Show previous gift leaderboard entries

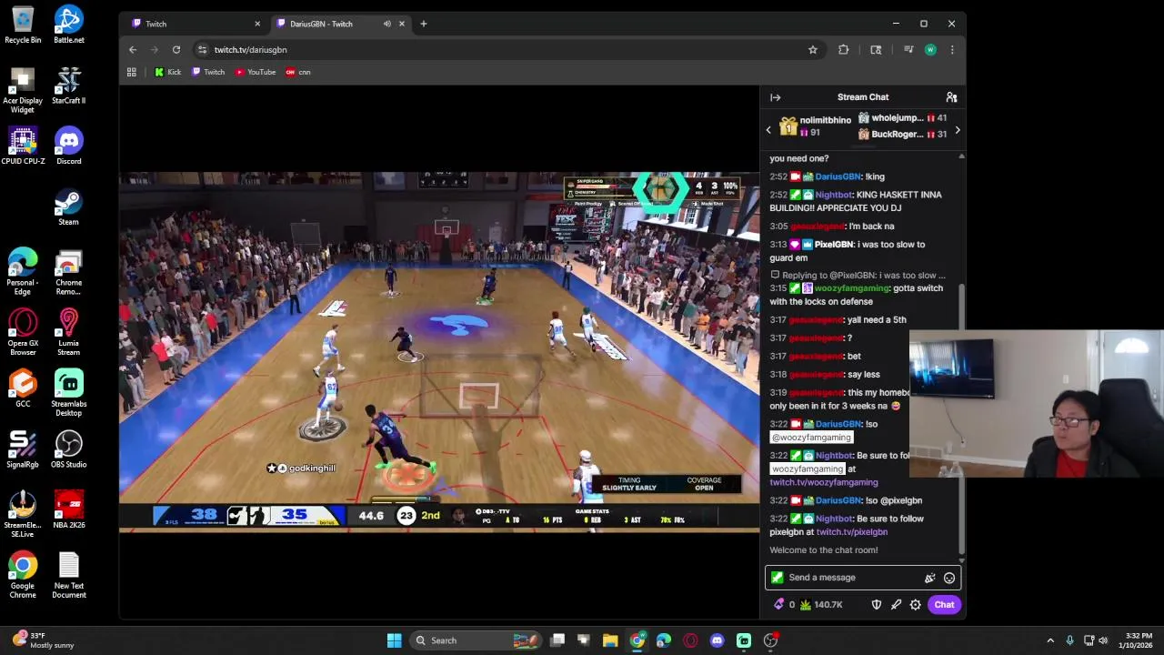[768, 131]
